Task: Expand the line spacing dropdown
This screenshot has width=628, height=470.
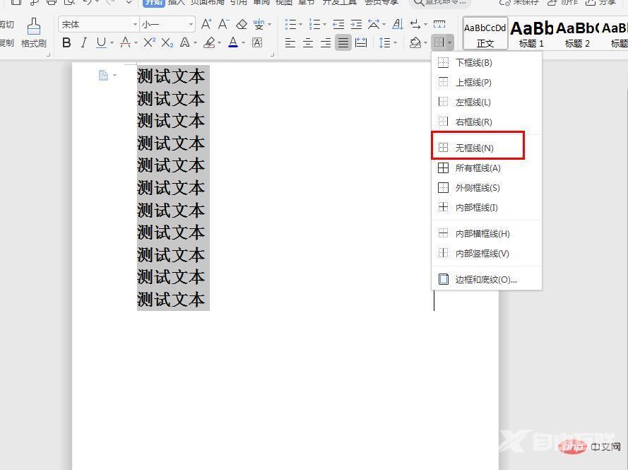Action: 395,43
